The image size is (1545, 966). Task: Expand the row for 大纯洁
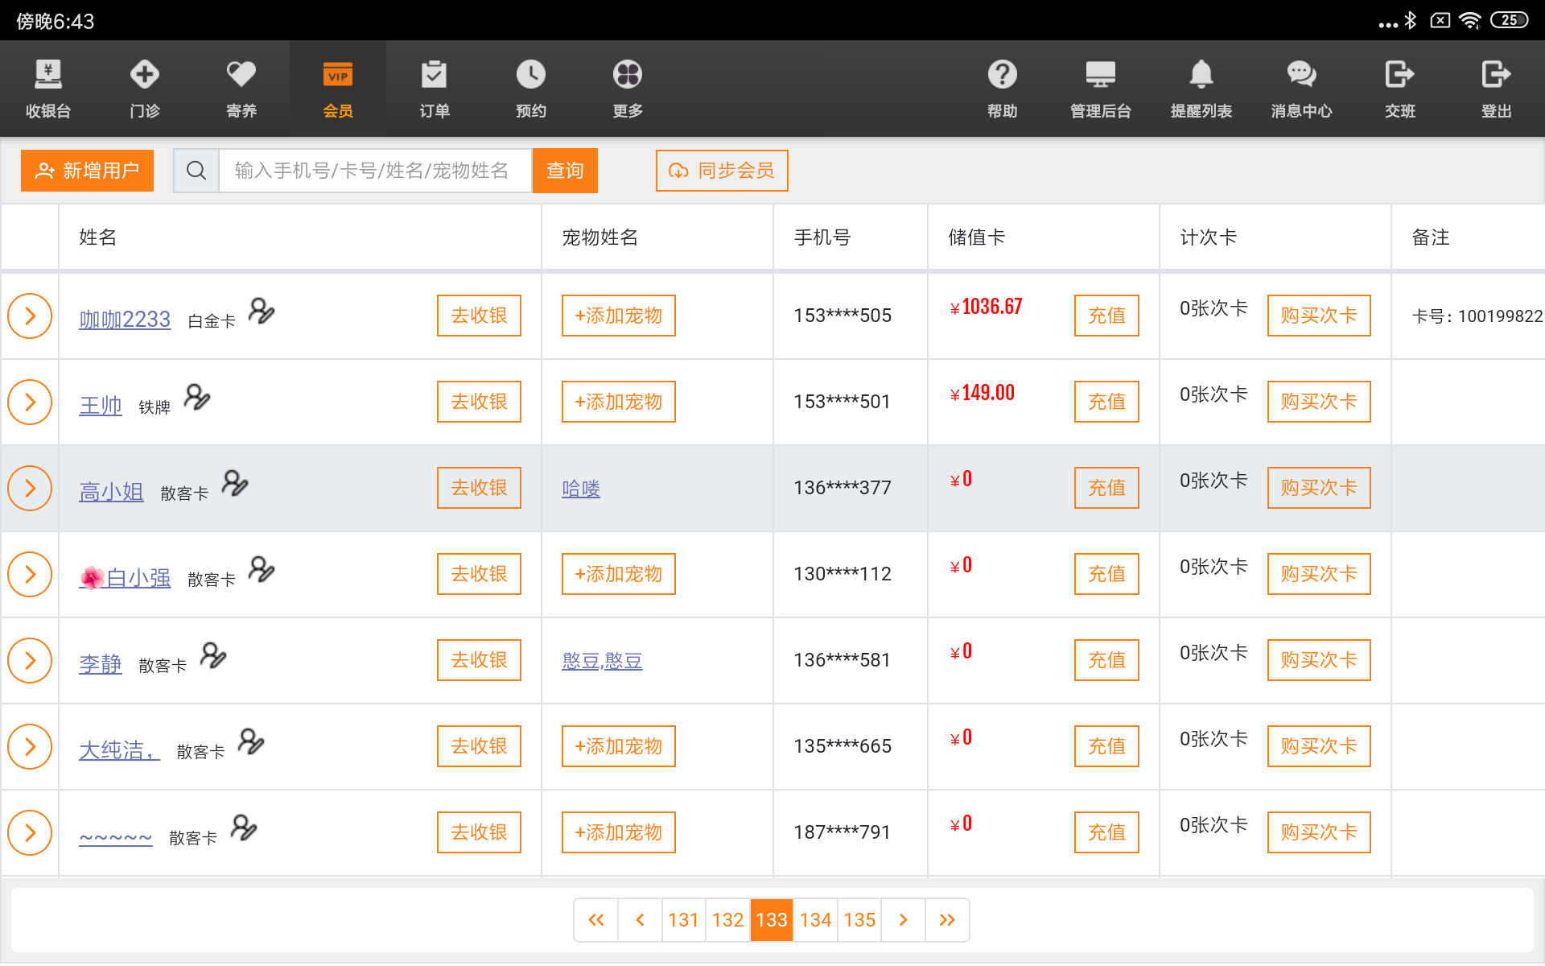click(x=30, y=746)
